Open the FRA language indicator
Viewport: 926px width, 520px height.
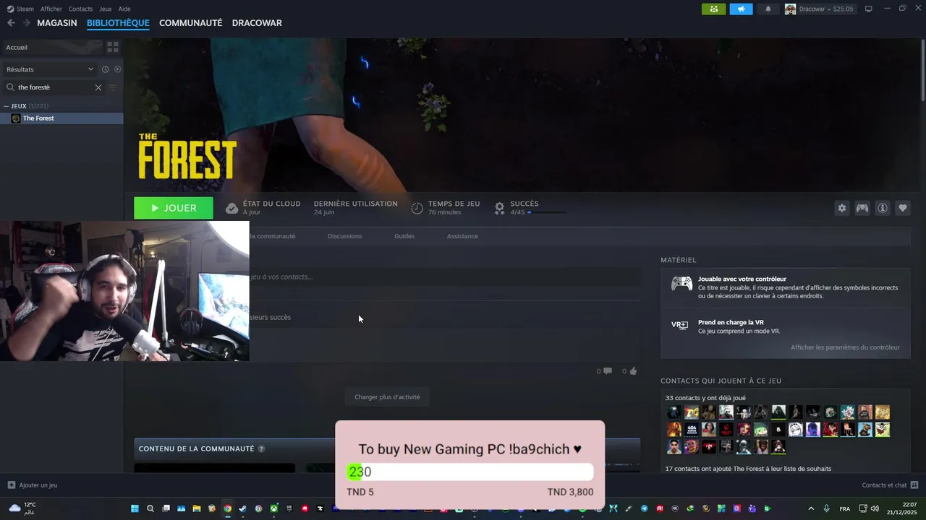pos(845,508)
